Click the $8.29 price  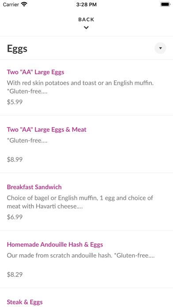click(15, 274)
